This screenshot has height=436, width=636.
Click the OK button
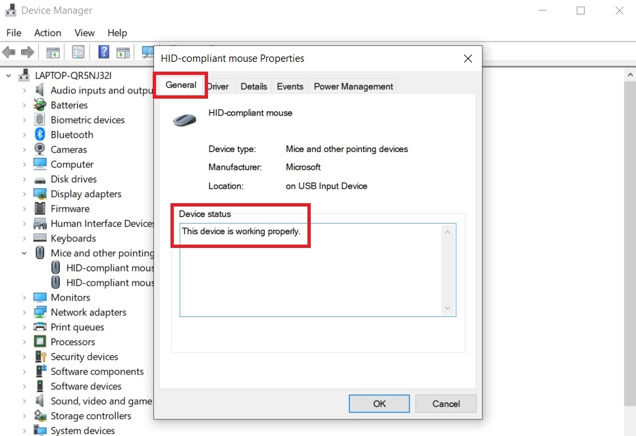pos(379,404)
